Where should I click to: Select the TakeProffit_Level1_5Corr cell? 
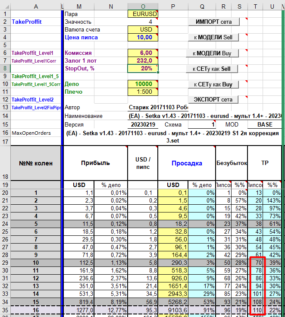click(x=36, y=84)
